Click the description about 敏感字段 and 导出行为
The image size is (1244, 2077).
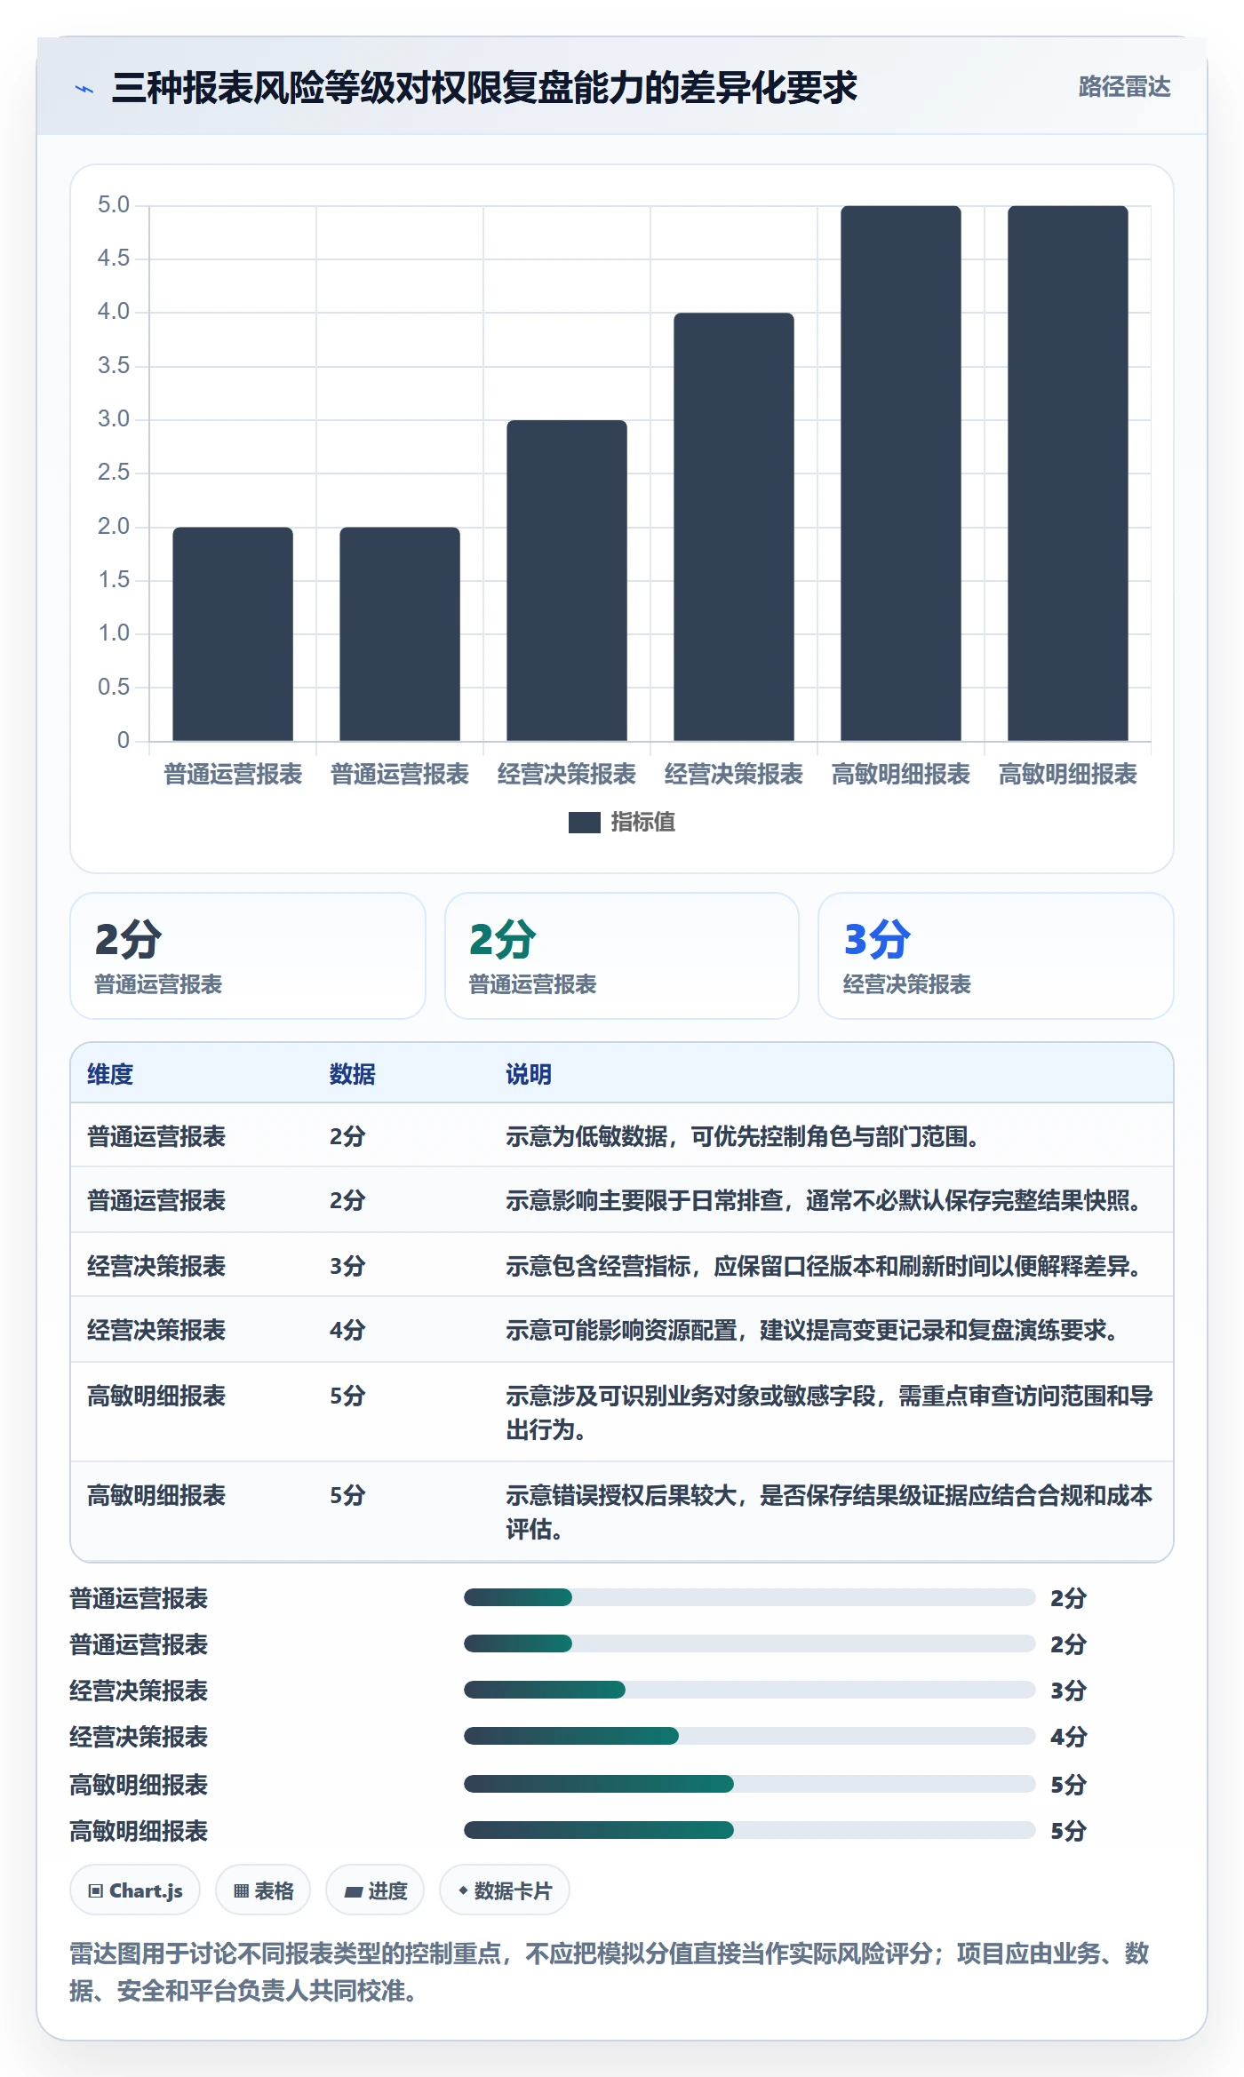[x=830, y=1413]
